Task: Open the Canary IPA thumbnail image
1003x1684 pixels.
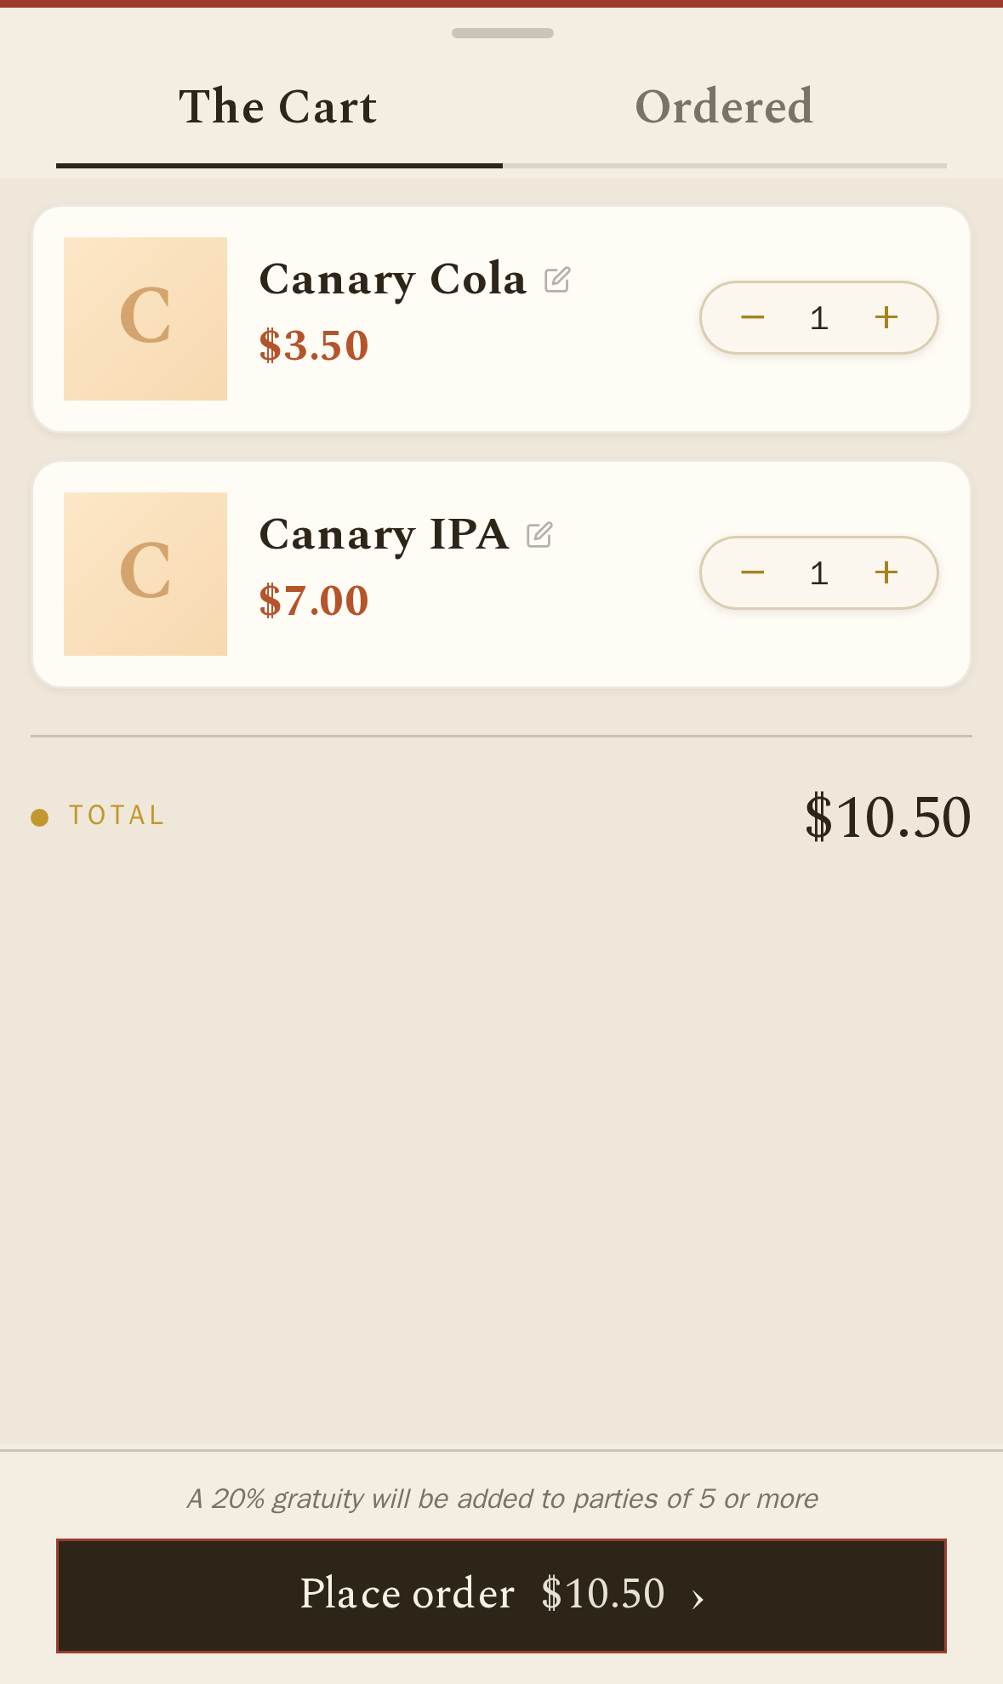Action: (x=145, y=574)
